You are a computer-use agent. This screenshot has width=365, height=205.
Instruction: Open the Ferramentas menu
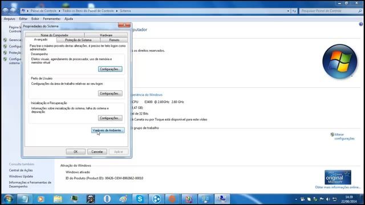(52, 19)
